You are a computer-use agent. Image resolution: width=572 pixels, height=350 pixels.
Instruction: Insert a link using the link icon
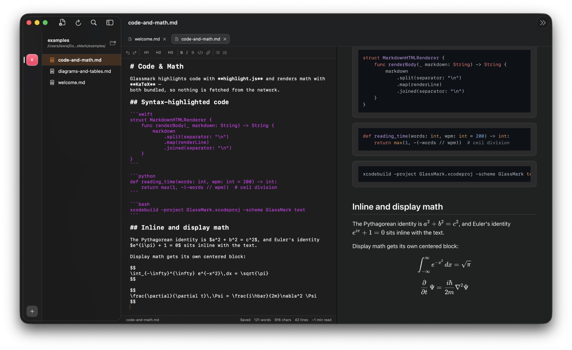[208, 52]
